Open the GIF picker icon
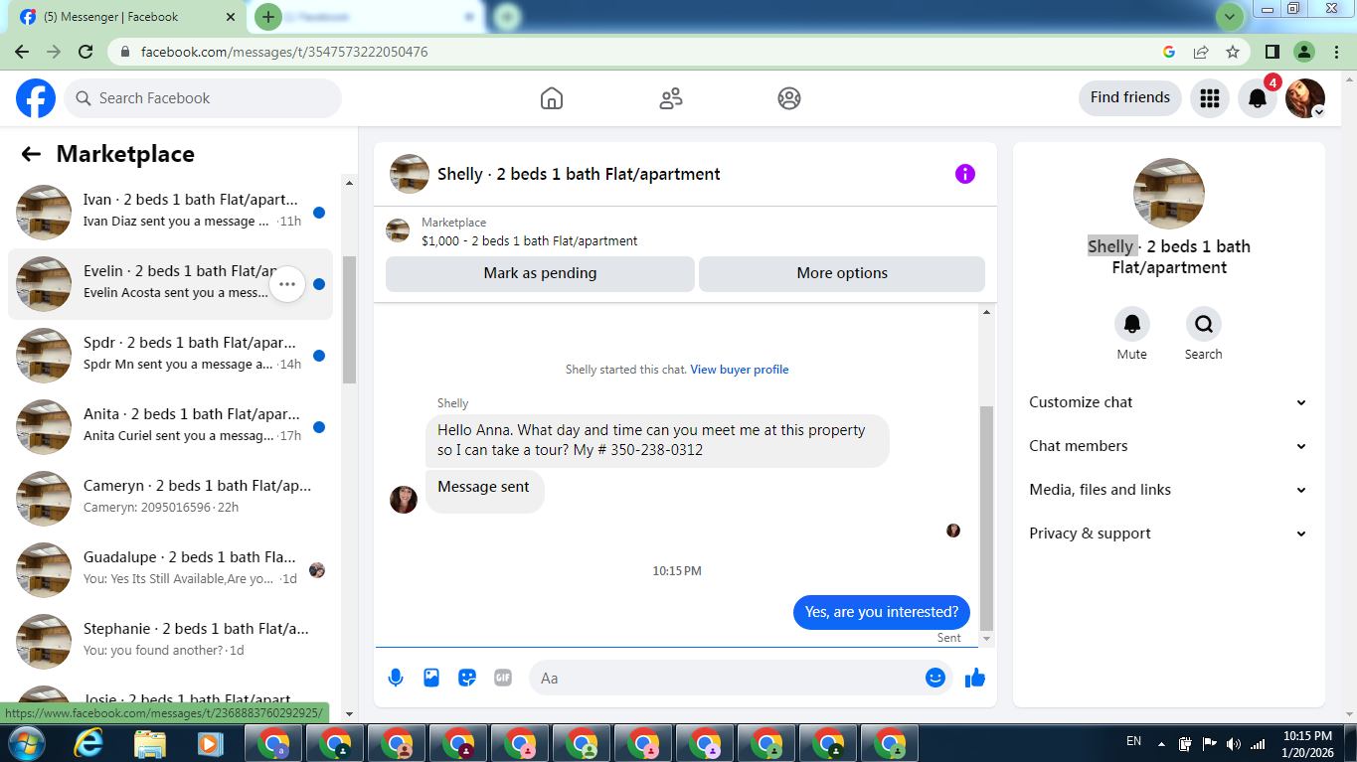This screenshot has height=762, width=1357. (503, 678)
